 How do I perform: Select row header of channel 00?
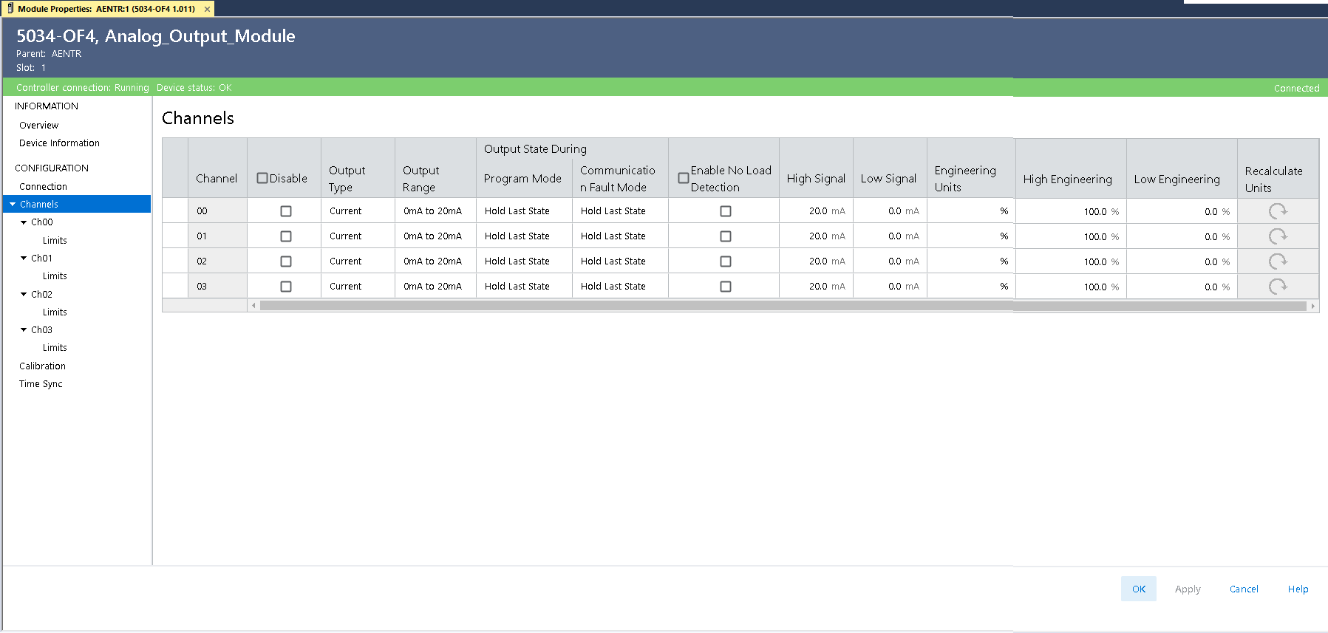(175, 211)
